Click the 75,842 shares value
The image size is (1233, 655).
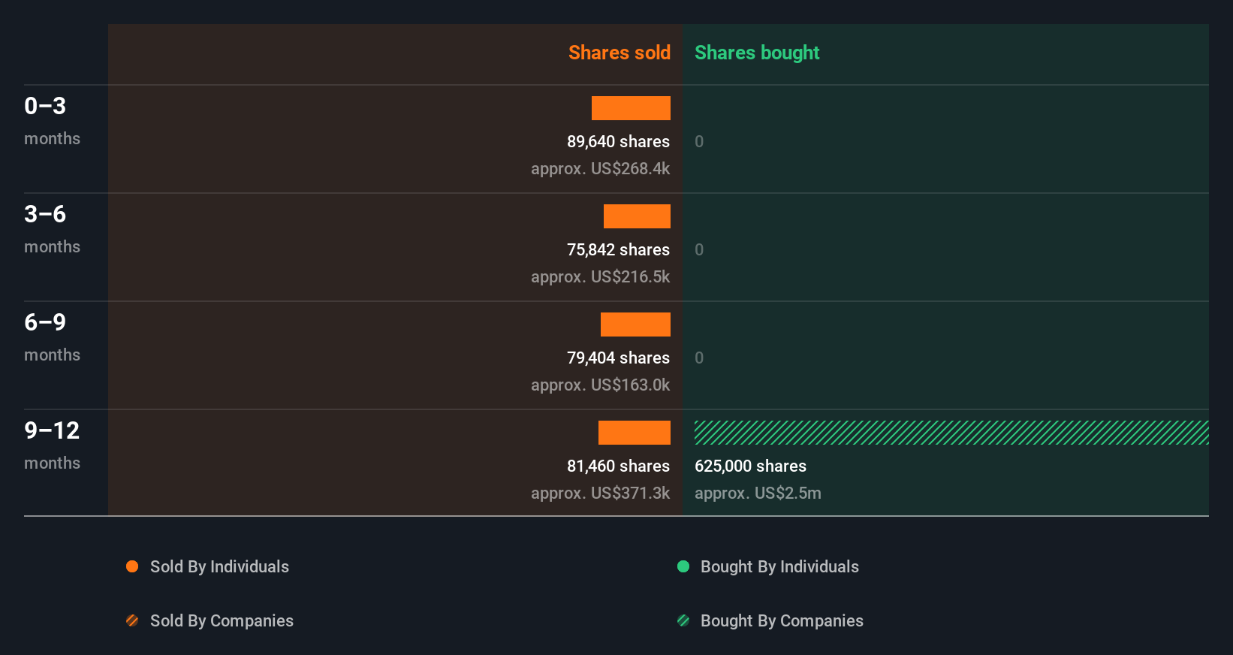618,249
